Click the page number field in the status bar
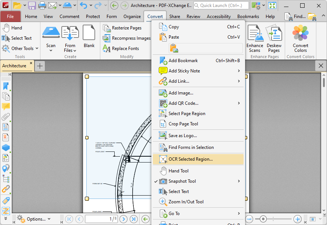This screenshot has height=225, width=327. tap(101, 219)
